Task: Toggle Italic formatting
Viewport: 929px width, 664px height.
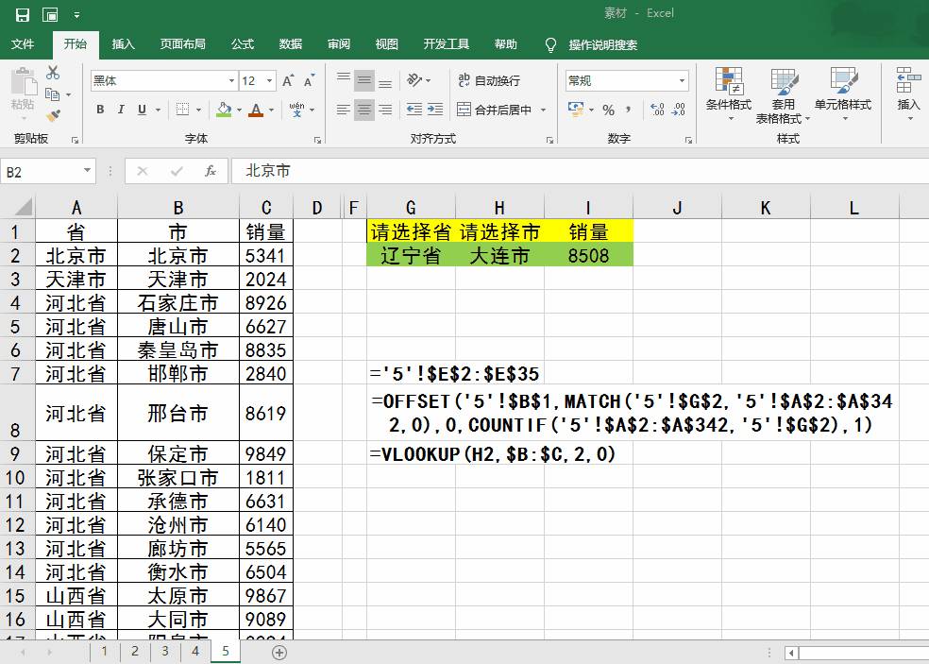Action: 122,110
